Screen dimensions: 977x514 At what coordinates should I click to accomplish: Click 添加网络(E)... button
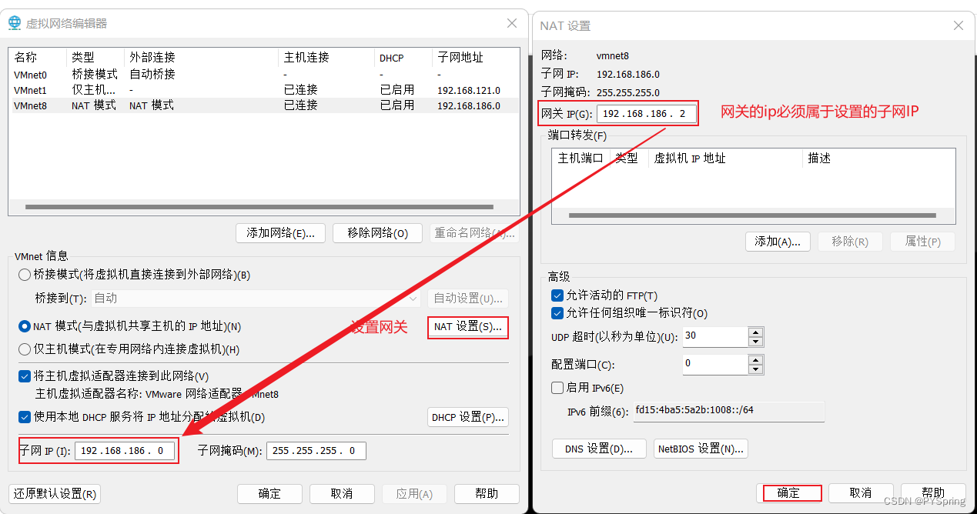coord(281,233)
